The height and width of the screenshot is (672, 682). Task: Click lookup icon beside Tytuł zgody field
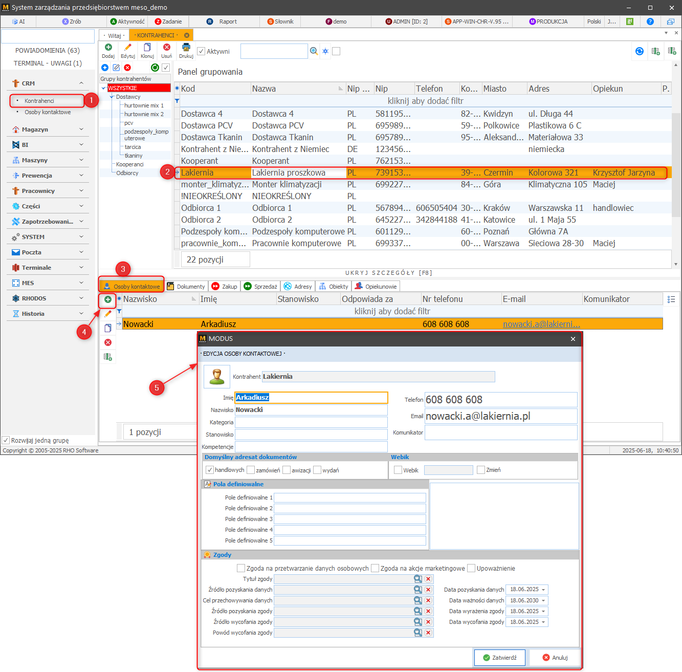click(418, 579)
